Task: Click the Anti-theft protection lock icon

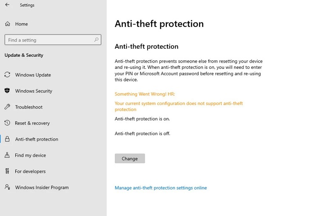Action: [x=7, y=139]
